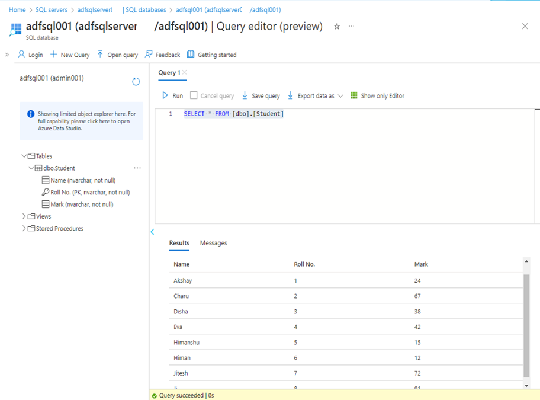
Task: Click Open query upload icon
Action: pos(100,55)
